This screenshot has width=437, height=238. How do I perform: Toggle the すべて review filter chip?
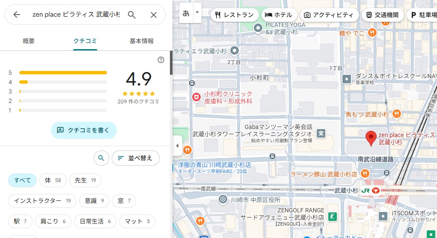coord(22,180)
